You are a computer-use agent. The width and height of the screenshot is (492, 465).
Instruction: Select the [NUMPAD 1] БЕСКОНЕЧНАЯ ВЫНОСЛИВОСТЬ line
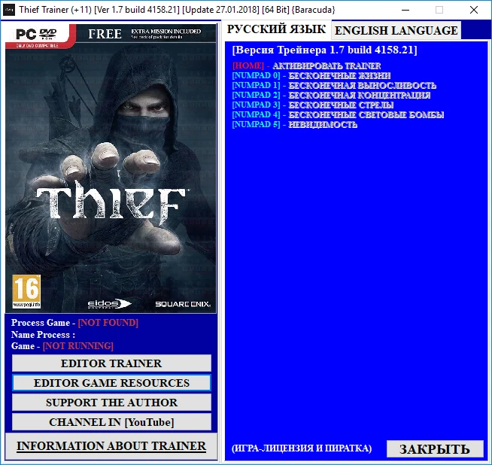pyautogui.click(x=334, y=85)
